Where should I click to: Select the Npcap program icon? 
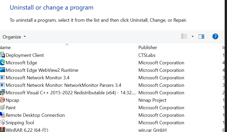click(2, 100)
